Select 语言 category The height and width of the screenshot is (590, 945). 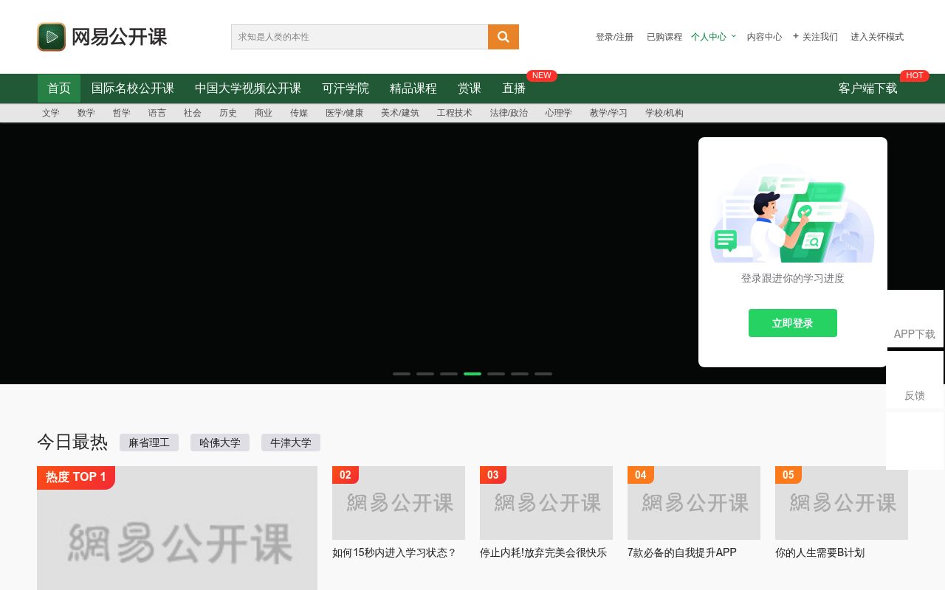point(157,113)
